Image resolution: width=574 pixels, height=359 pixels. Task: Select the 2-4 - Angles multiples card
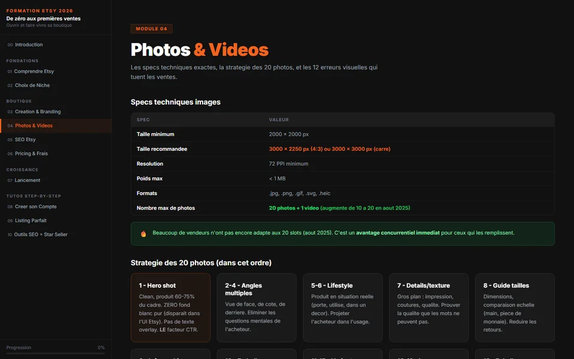pos(257,308)
